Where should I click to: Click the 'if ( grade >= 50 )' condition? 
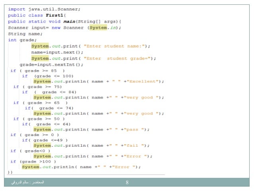pos(39,119)
